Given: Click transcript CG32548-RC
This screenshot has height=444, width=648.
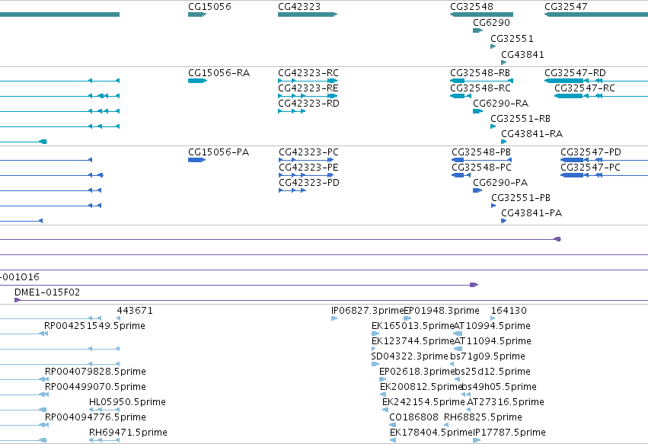Looking at the screenshot, I should click(480, 88).
